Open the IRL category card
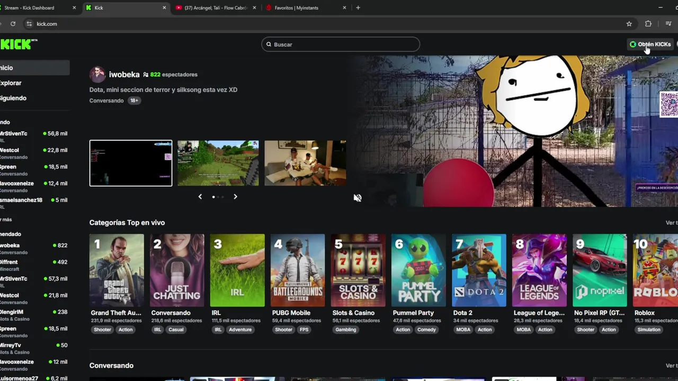 (x=237, y=270)
